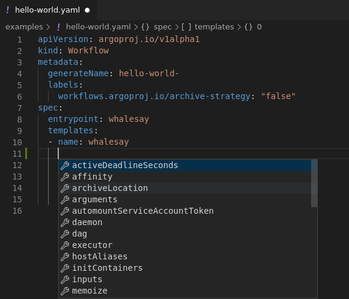Click the hello-world- value
This screenshot has width=349, height=299.
tap(149, 73)
